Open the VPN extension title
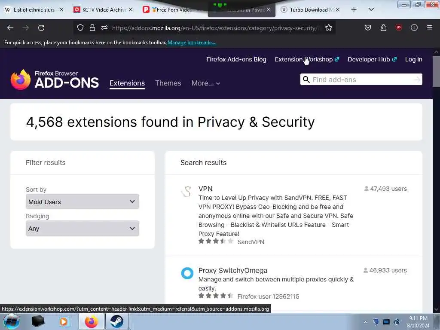Screen dimensions: 440x330 [205, 189]
